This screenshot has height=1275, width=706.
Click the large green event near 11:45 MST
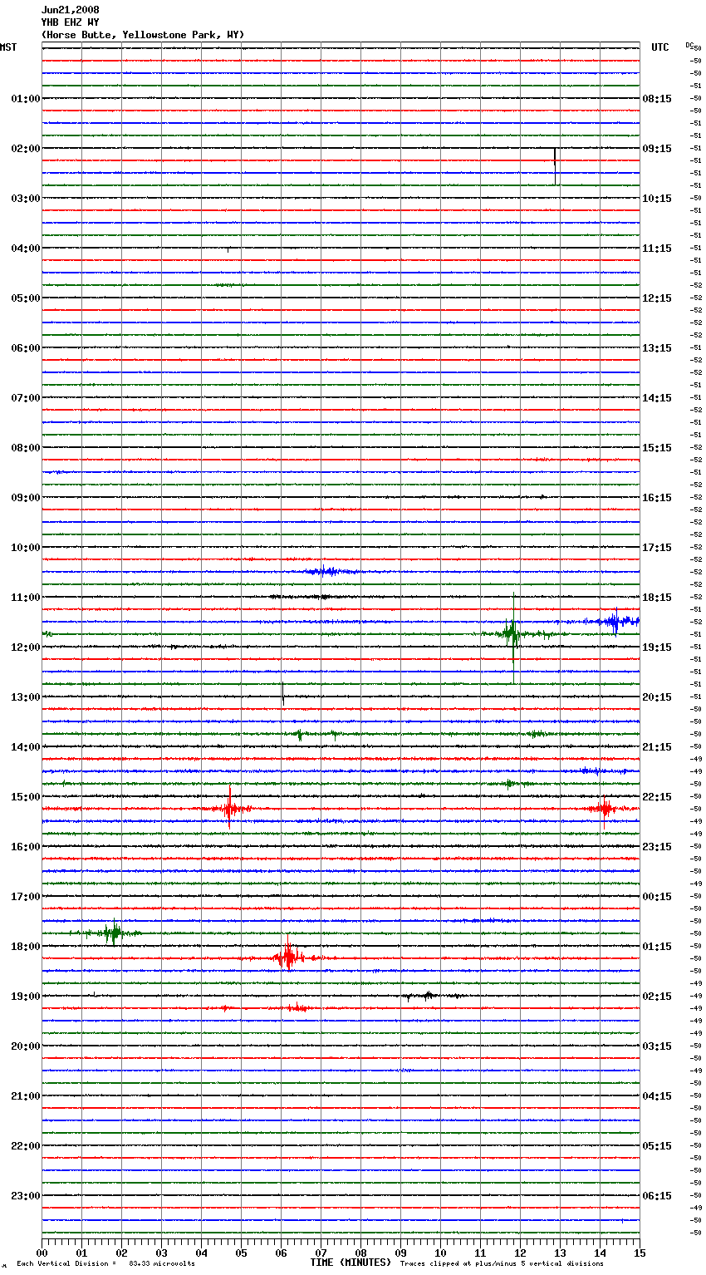[x=513, y=636]
